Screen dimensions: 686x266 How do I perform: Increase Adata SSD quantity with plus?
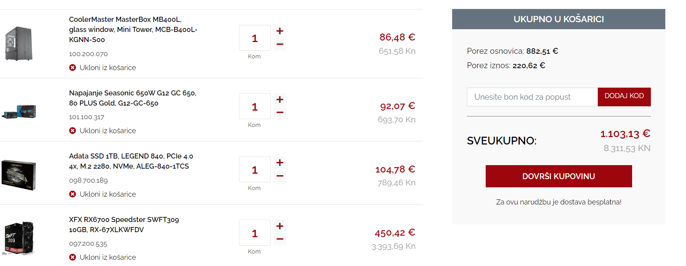pyautogui.click(x=280, y=163)
